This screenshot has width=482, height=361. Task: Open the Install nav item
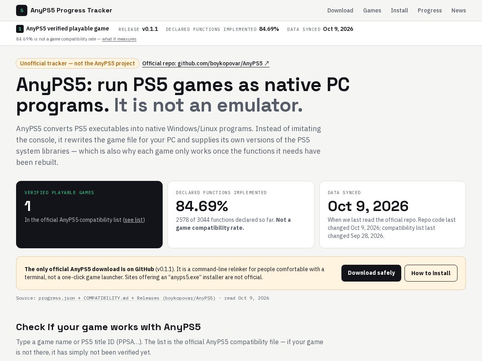coord(399,10)
